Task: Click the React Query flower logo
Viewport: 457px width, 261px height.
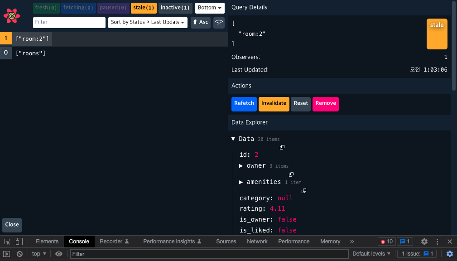Action: pos(12,16)
